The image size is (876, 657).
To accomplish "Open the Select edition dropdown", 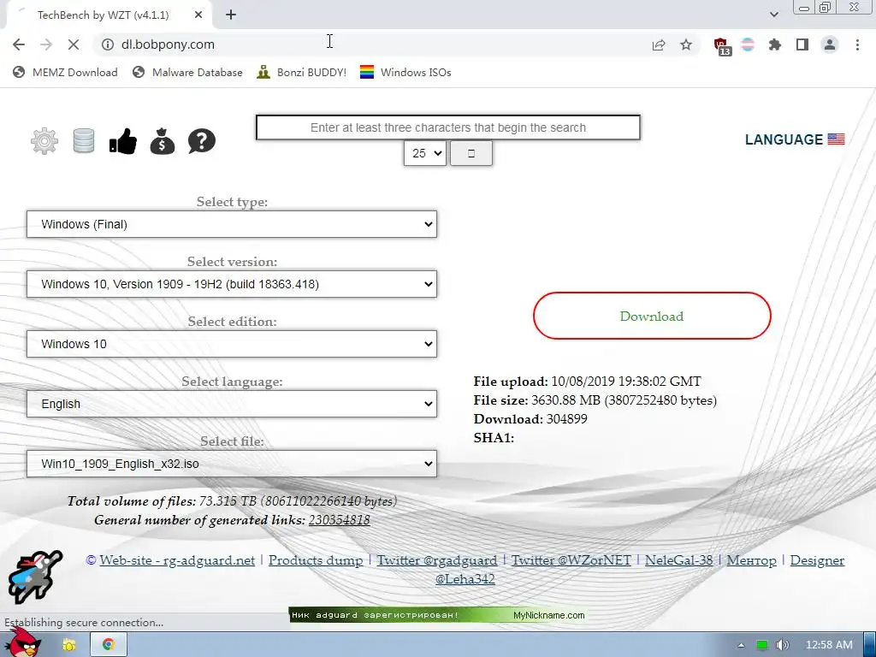I will click(x=232, y=344).
